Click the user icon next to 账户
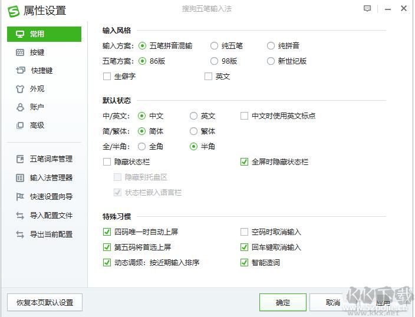This screenshot has height=317, width=415. (20, 107)
